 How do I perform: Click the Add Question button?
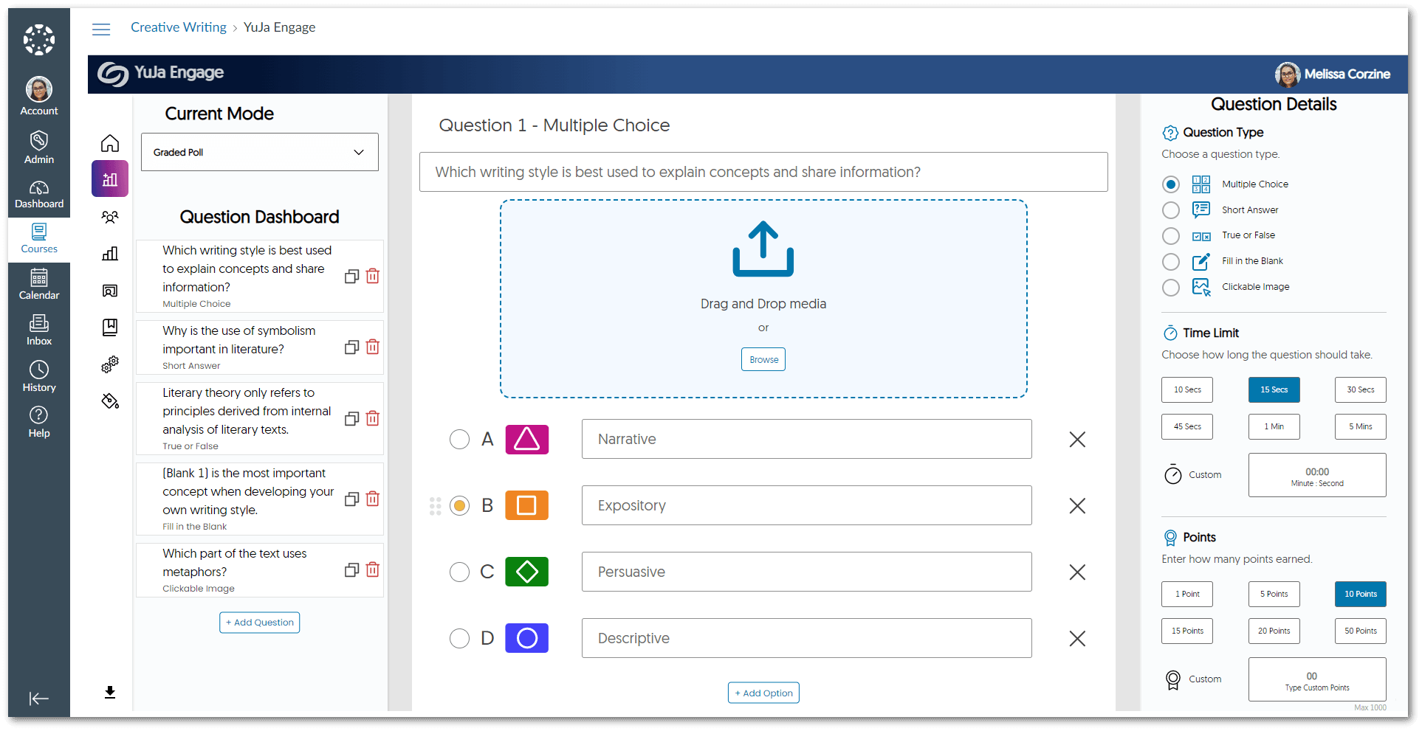pyautogui.click(x=259, y=623)
